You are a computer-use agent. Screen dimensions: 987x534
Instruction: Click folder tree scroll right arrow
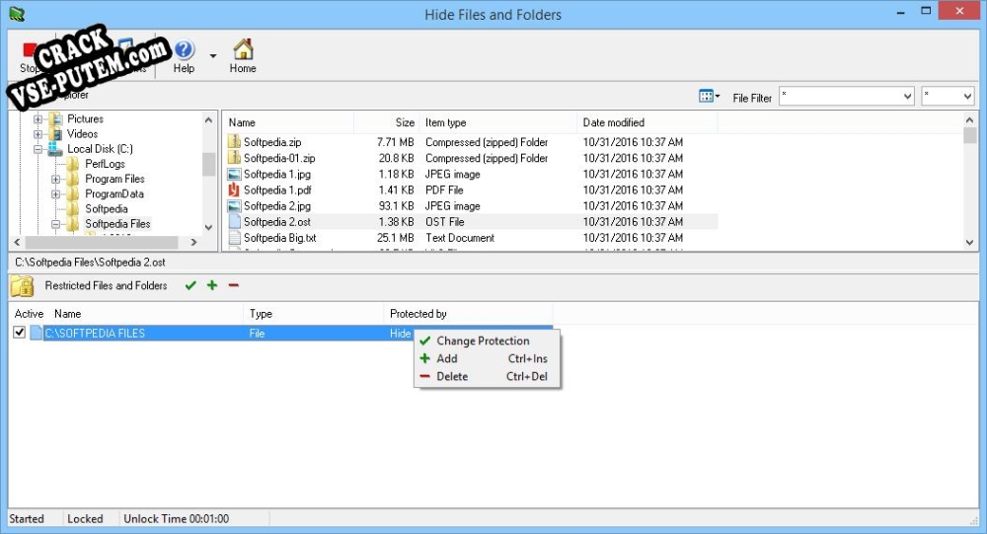pyautogui.click(x=193, y=243)
